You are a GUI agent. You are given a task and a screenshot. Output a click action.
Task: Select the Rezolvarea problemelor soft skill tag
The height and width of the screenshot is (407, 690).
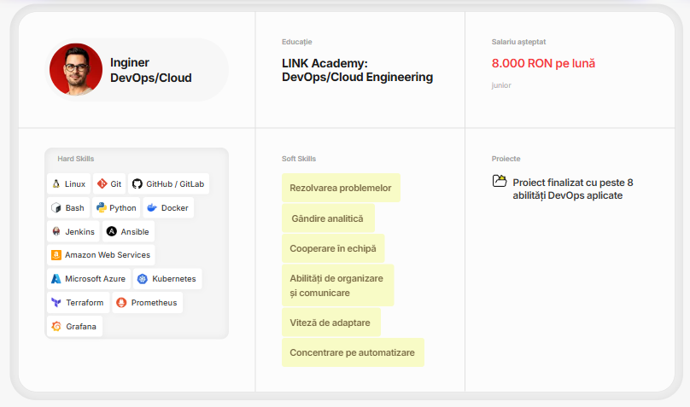point(341,188)
